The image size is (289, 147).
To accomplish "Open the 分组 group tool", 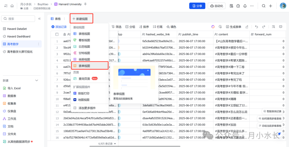I will click(x=130, y=27).
